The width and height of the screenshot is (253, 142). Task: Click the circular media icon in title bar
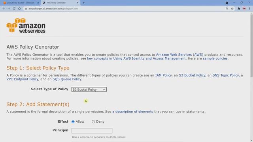pyautogui.click(x=227, y=3)
